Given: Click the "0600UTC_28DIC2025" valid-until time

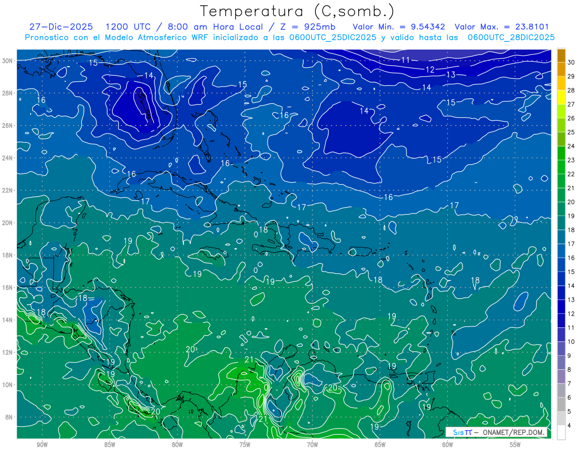Looking at the screenshot, I should (511, 37).
